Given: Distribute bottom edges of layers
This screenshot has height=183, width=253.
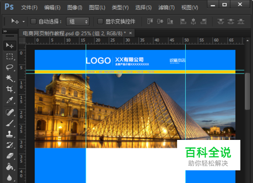Looking at the screenshot, I should click(241, 21).
